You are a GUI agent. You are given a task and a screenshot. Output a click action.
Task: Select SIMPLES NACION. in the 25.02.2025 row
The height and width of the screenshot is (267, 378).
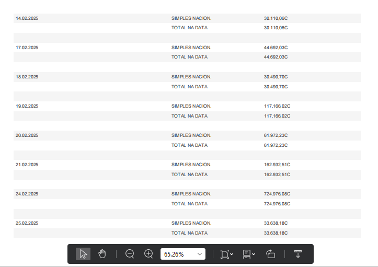(191, 223)
